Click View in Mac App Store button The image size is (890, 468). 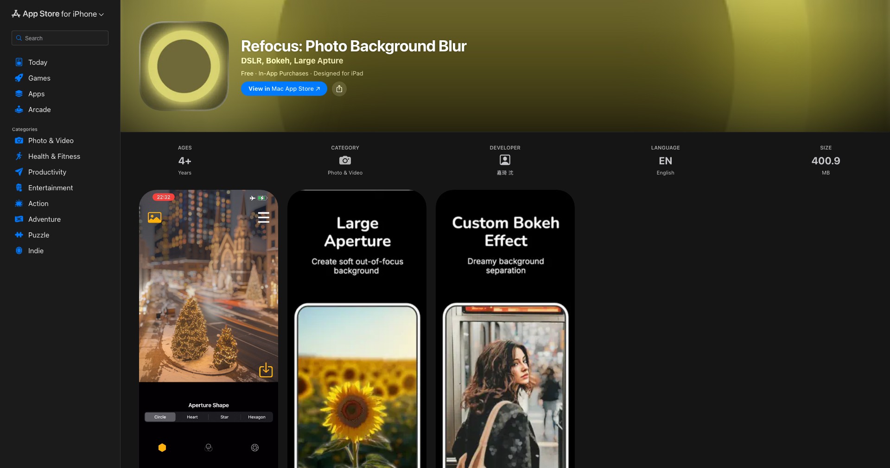(284, 88)
